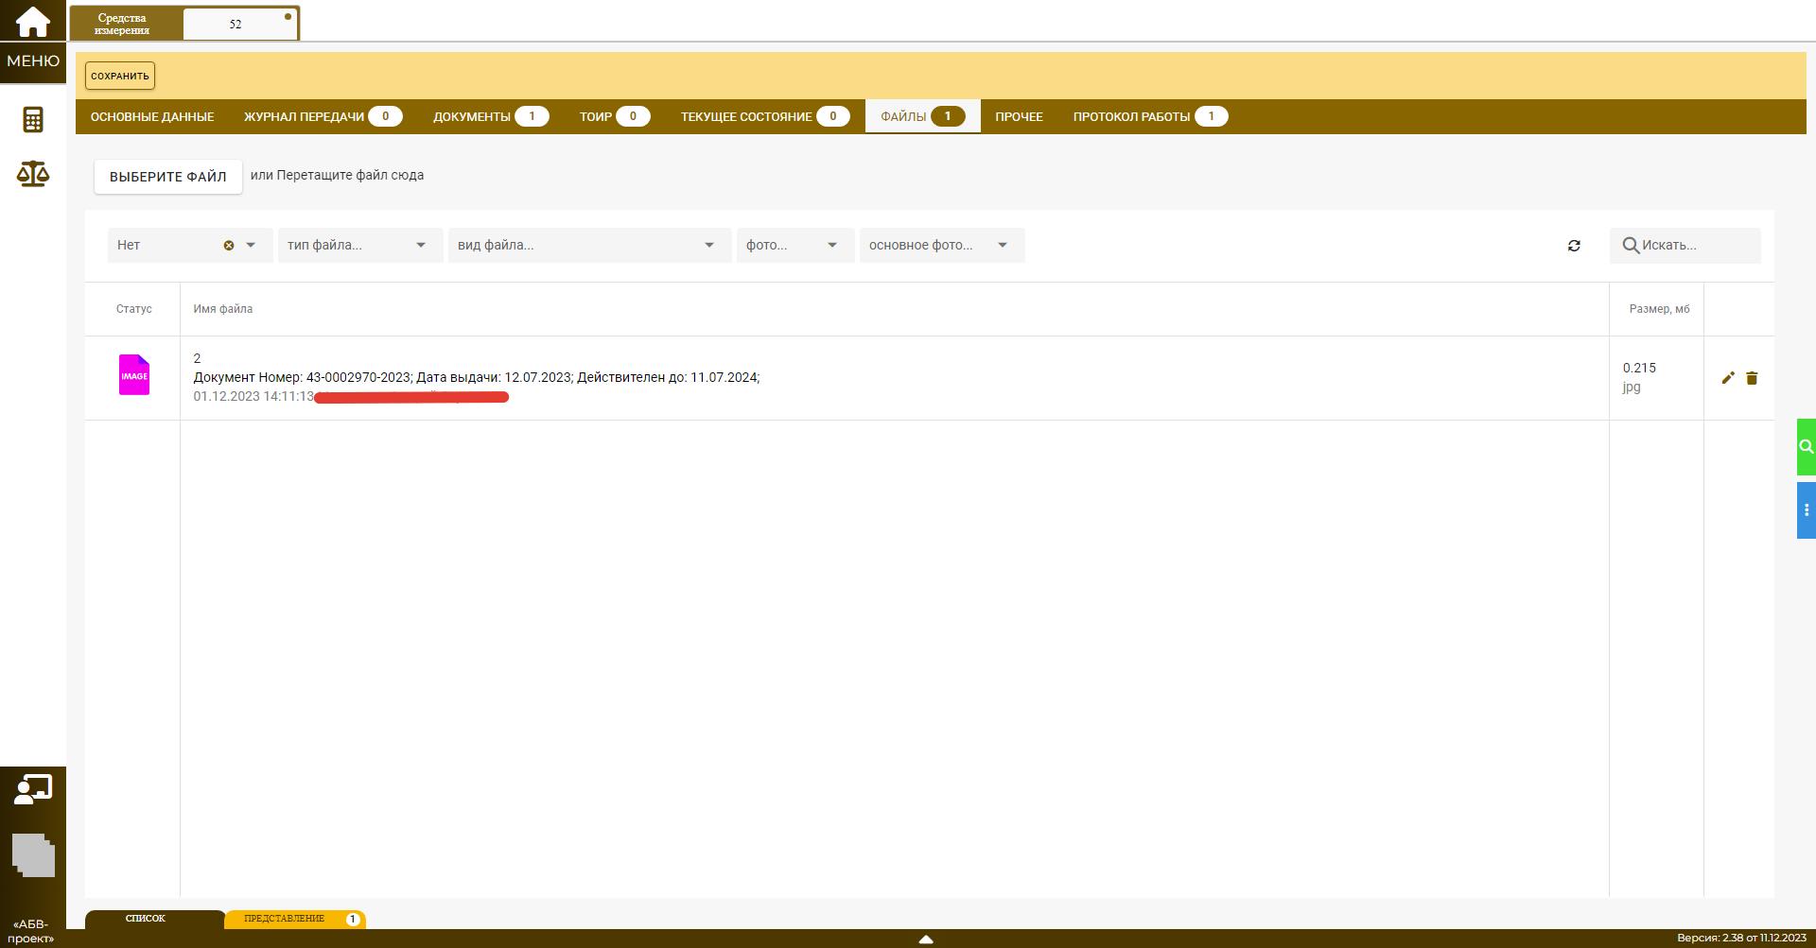Click the 'Выберите файл' button
The width and height of the screenshot is (1816, 948).
pos(168,177)
